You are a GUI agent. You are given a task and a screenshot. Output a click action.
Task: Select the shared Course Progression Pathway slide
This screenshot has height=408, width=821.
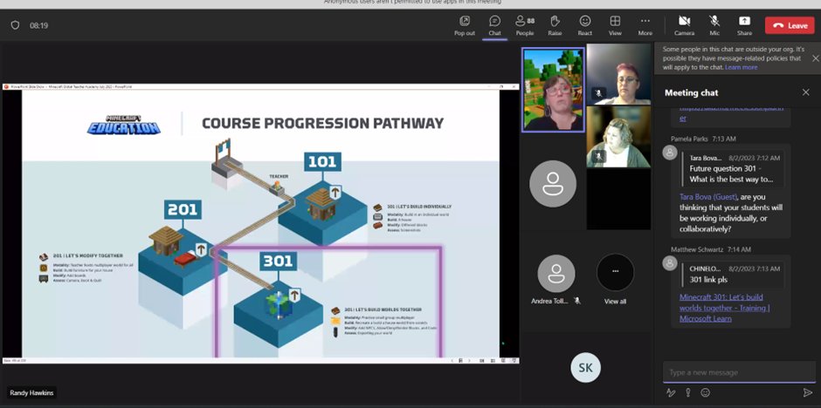tap(261, 223)
